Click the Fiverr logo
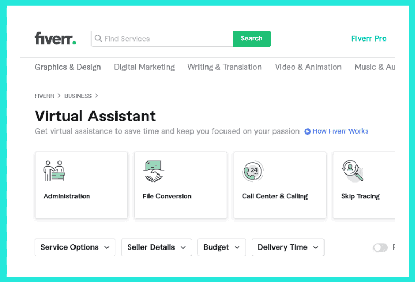415x282 pixels. (55, 38)
